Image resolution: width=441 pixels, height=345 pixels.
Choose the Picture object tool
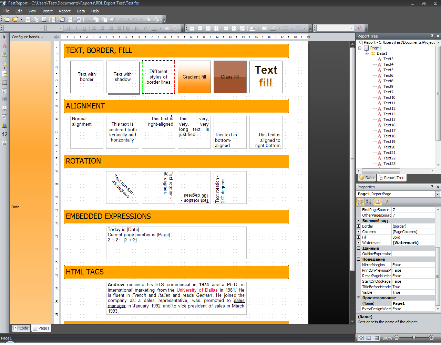[4, 54]
